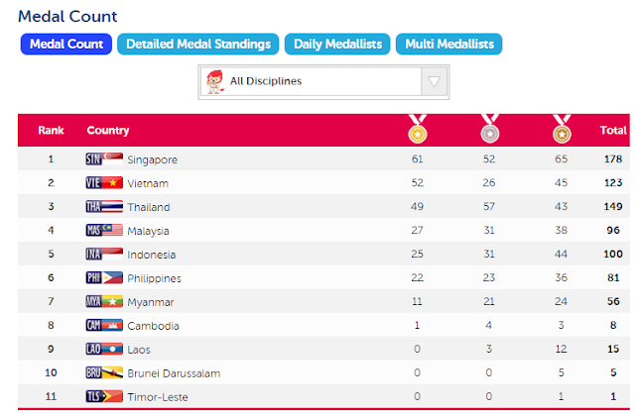Click the Rank column header
This screenshot has width=635, height=417.
(51, 130)
